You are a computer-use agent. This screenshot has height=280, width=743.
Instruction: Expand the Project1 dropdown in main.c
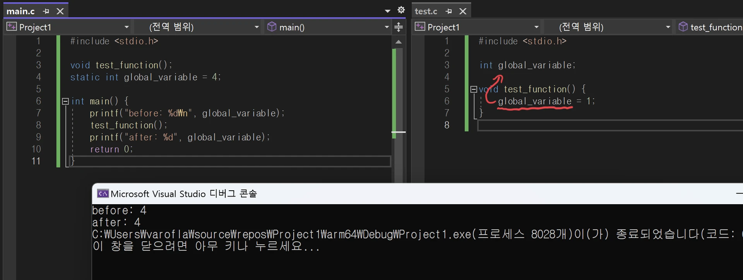[126, 27]
